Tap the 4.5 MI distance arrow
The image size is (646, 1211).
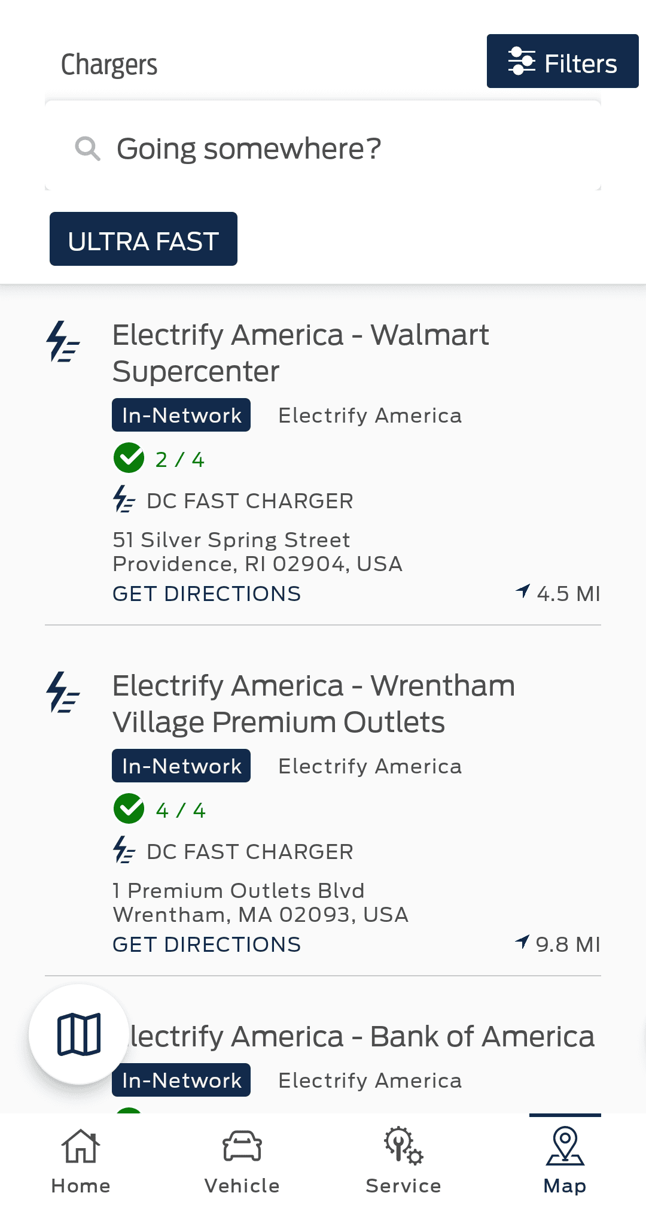coord(523,591)
